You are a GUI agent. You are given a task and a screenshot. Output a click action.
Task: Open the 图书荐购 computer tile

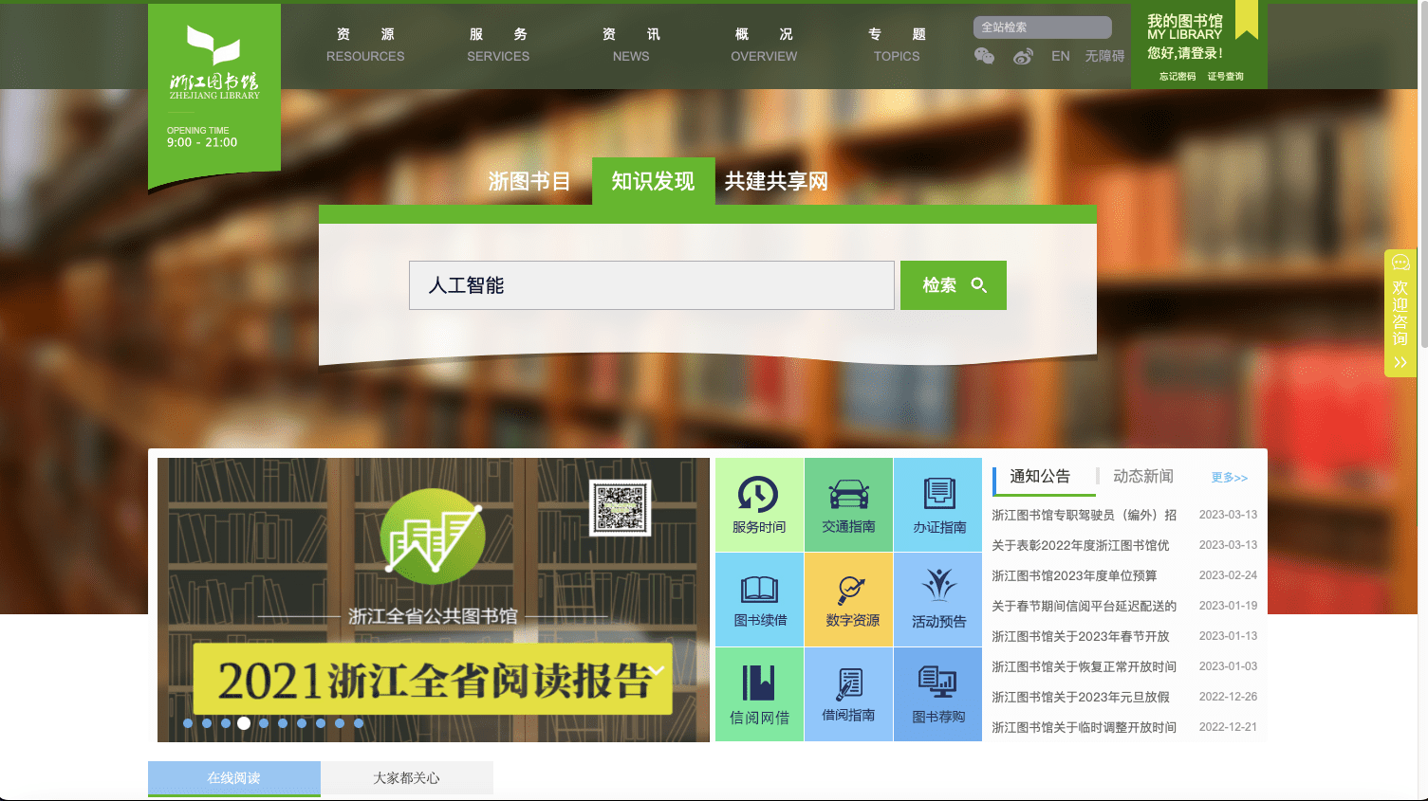pyautogui.click(x=938, y=694)
